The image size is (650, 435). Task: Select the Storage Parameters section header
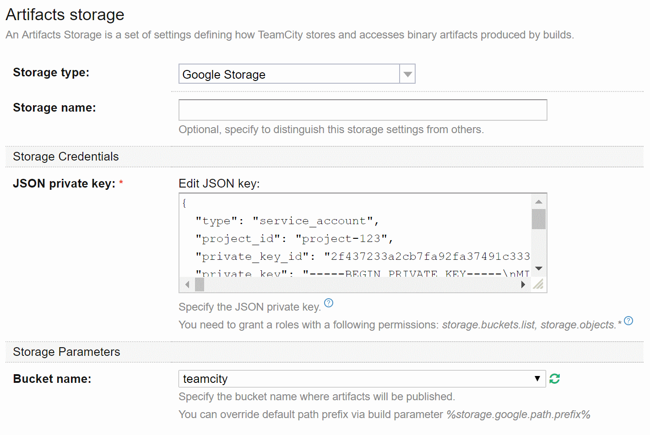click(x=66, y=352)
